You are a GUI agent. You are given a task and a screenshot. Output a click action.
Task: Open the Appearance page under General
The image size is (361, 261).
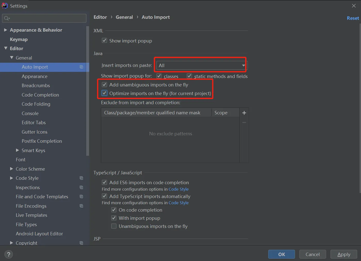35,76
